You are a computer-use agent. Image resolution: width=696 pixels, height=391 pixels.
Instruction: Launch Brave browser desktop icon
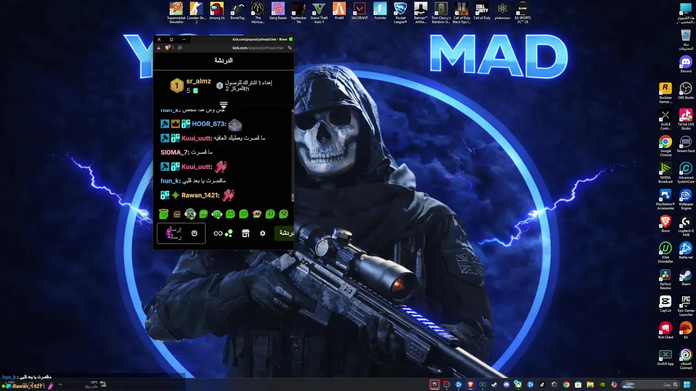tap(666, 224)
